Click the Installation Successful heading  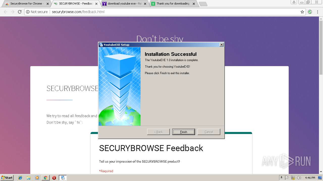[x=171, y=54]
